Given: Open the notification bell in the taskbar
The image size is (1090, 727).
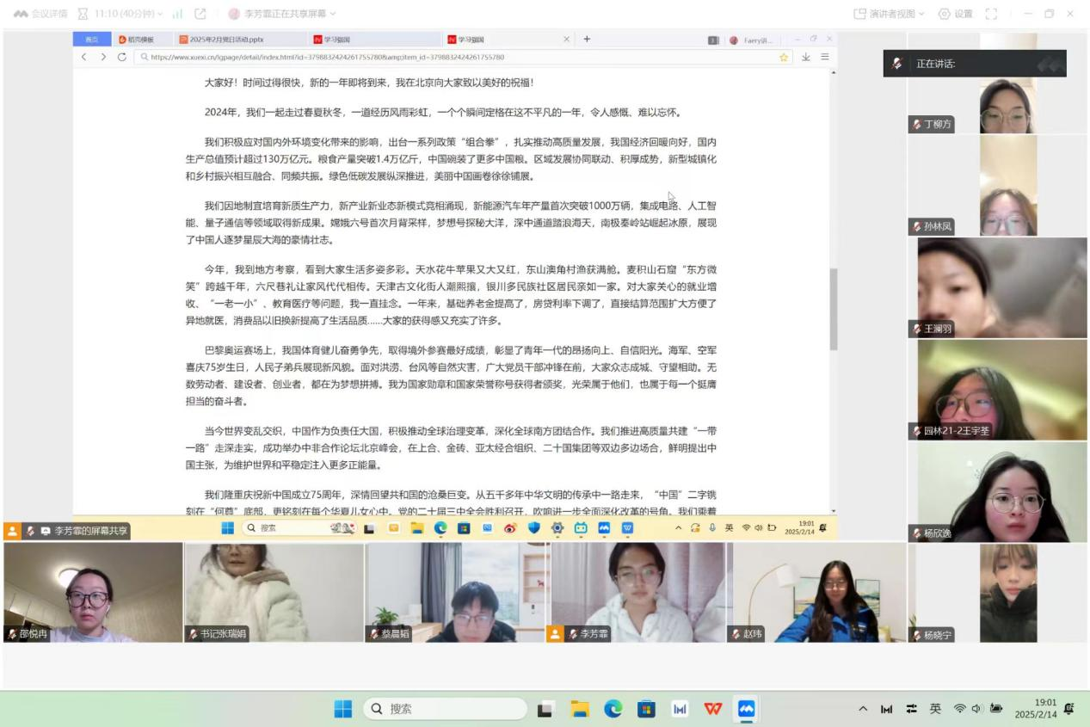Looking at the screenshot, I should click(x=1069, y=709).
